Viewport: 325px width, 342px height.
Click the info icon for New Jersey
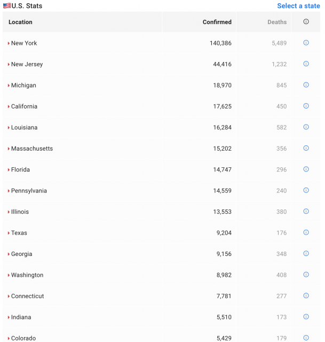point(306,64)
